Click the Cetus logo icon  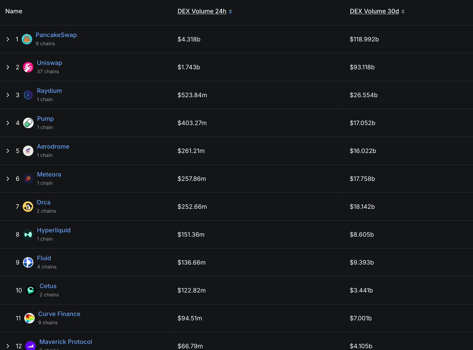pyautogui.click(x=31, y=291)
